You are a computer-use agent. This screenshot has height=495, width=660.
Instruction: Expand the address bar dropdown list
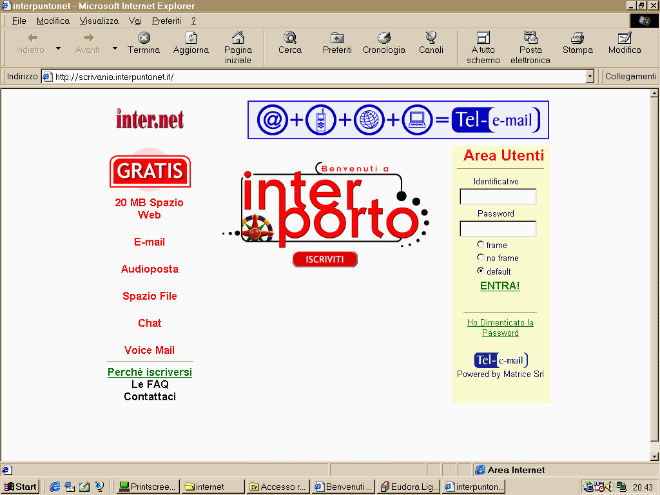[x=590, y=77]
